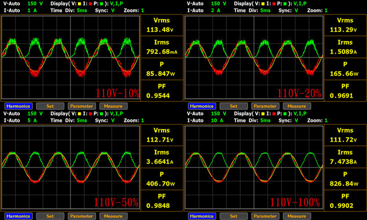Click Sync V in the 5 A screen
The image size is (367, 220).
click(x=113, y=120)
